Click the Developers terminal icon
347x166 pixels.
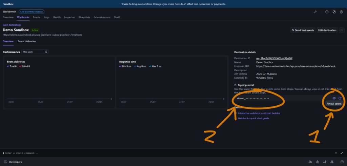(x=6, y=162)
